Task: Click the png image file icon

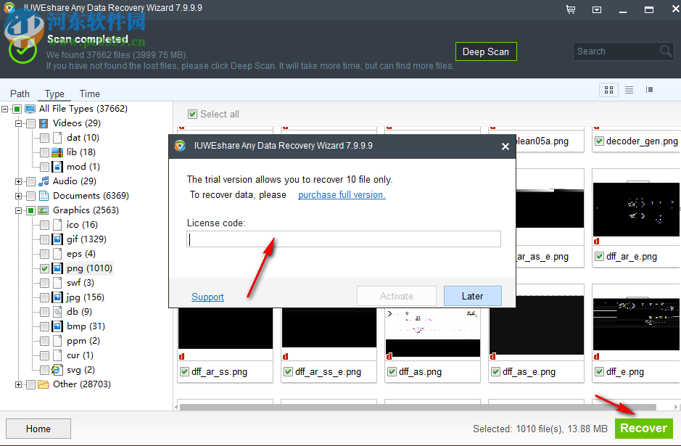Action: pyautogui.click(x=57, y=268)
